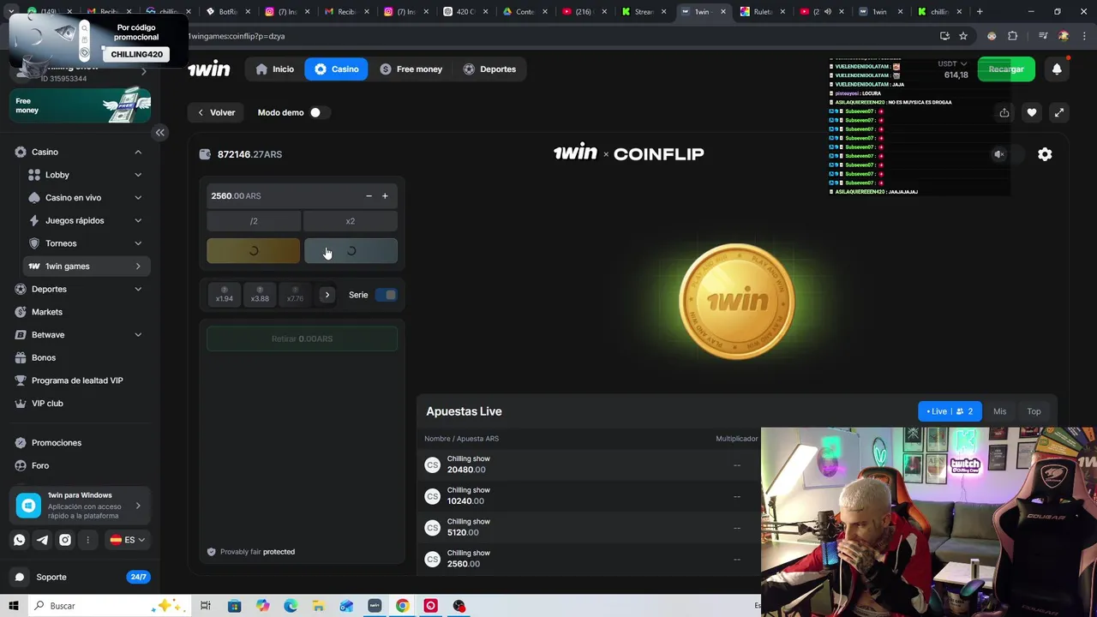
Task: Click Recargar deposit button
Action: [x=1006, y=69]
